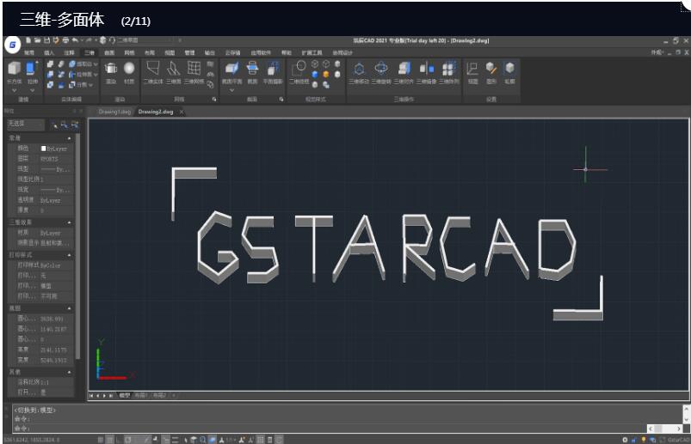Switch to the 注释 ribbon tab
This screenshot has width=691, height=444.
click(x=69, y=52)
